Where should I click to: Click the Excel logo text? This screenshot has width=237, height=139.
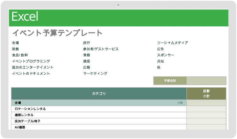(25, 17)
